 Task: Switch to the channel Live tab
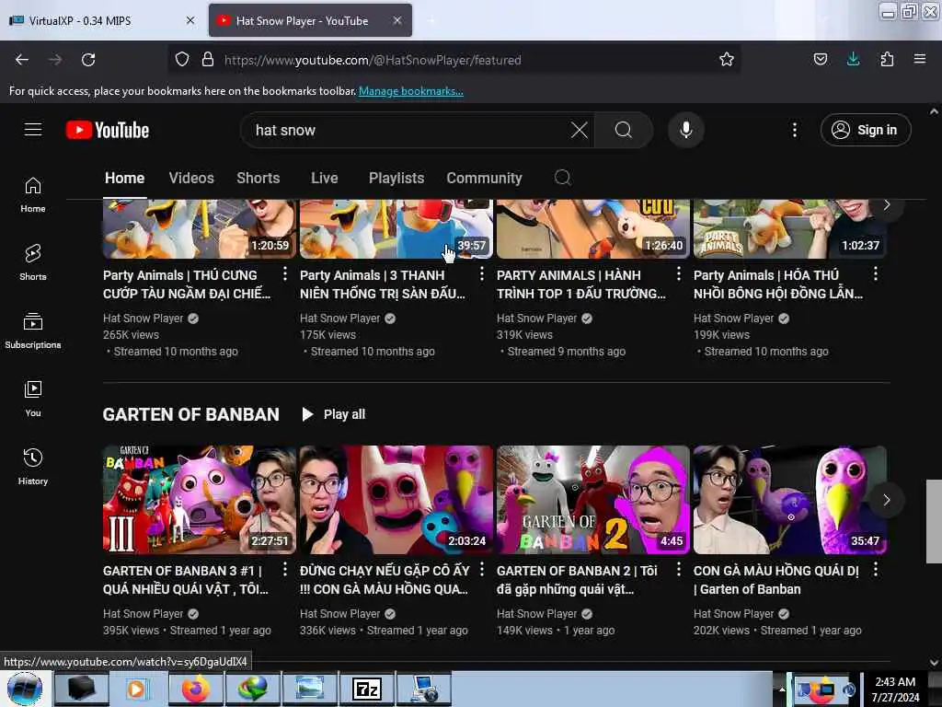click(325, 178)
